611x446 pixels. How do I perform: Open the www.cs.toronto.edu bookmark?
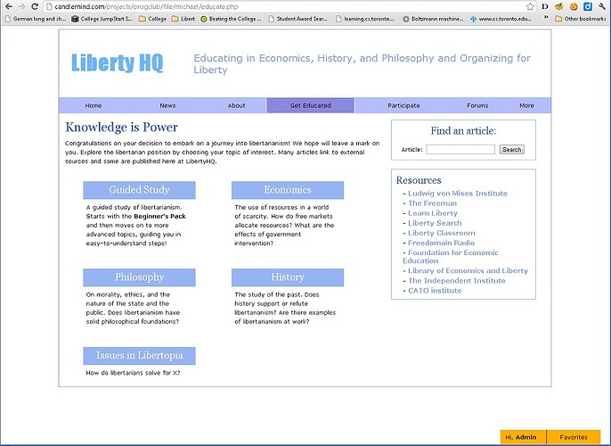coord(501,19)
